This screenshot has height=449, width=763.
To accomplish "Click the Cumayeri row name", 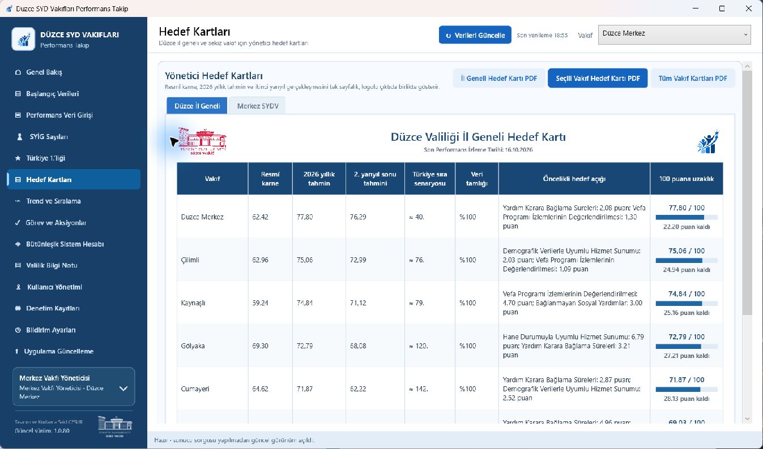I will point(195,389).
